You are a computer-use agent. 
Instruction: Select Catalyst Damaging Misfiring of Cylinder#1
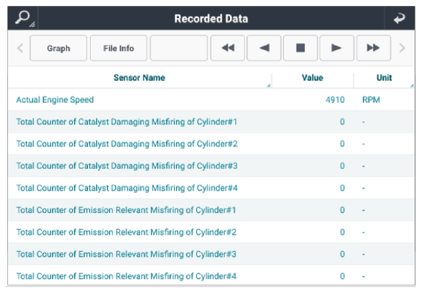[211, 122]
